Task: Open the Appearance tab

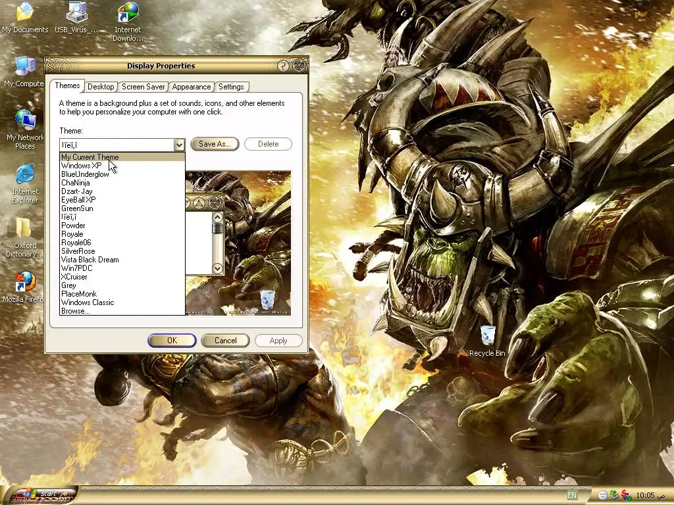Action: tap(192, 87)
